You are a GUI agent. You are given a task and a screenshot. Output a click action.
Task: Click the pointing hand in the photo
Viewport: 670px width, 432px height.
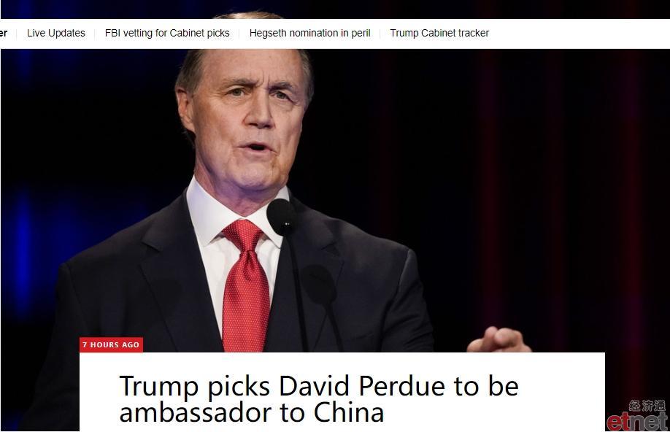pyautogui.click(x=498, y=340)
